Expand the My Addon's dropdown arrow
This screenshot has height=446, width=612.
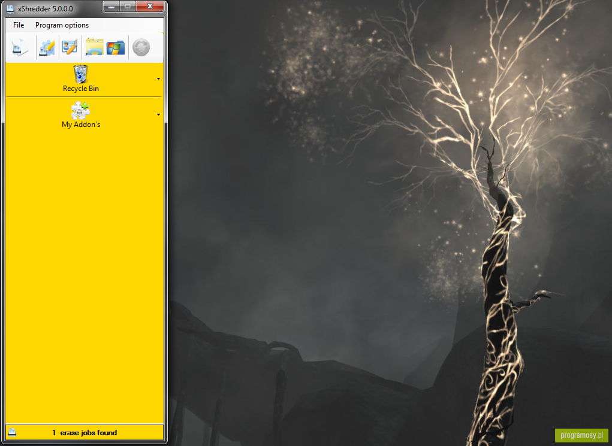pyautogui.click(x=158, y=114)
